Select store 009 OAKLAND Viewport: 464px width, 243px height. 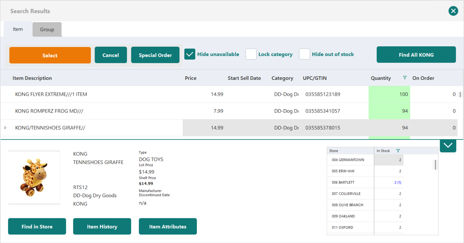coord(343,216)
